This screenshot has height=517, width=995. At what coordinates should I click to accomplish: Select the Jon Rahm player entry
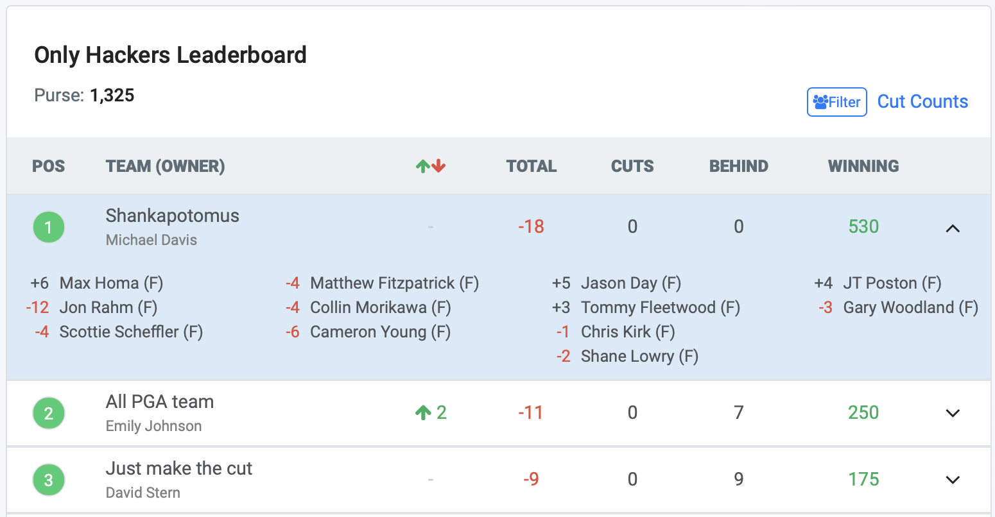tap(108, 307)
